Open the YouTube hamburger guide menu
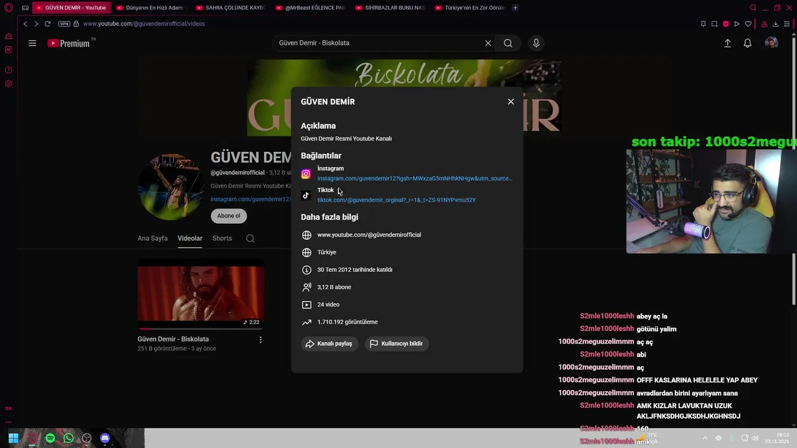This screenshot has width=797, height=448. point(32,43)
